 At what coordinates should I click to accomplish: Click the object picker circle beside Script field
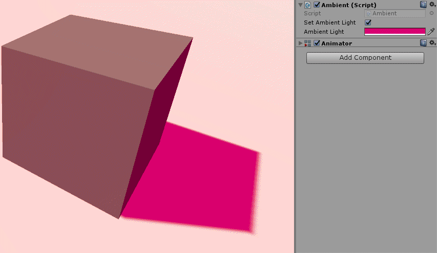tap(431, 13)
